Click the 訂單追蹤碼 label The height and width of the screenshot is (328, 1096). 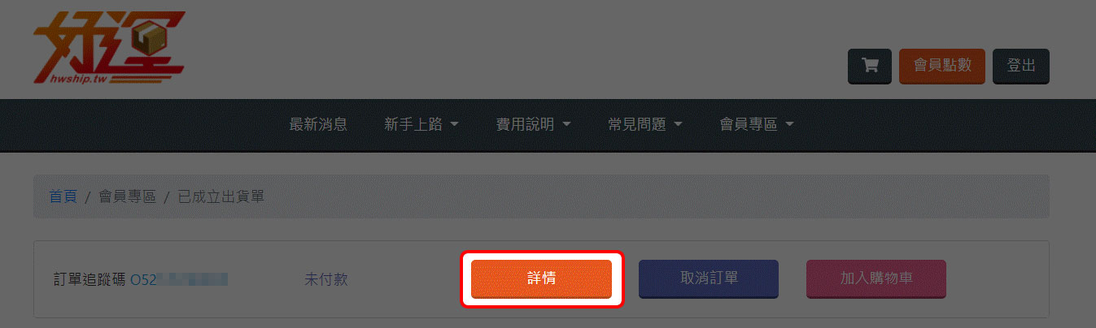point(87,279)
